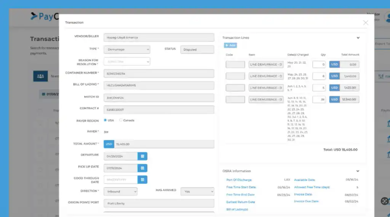The width and height of the screenshot is (390, 217).
Task: Select Canada as the payer region
Action: tap(121, 120)
